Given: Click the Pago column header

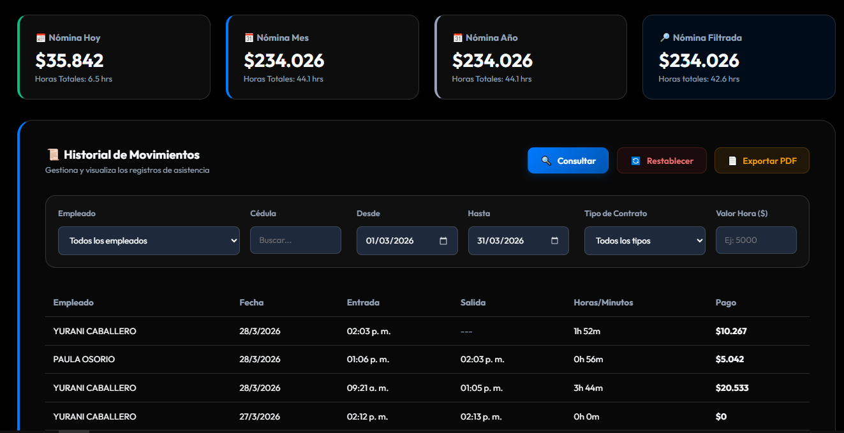Looking at the screenshot, I should [726, 303].
